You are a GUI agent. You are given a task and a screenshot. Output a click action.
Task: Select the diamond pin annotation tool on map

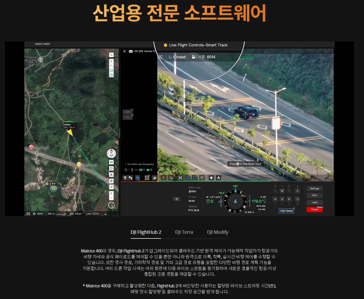coord(111,61)
